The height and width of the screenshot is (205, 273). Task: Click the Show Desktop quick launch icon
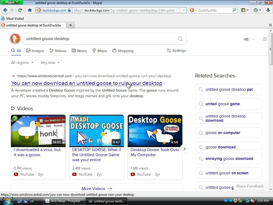(x=19, y=201)
